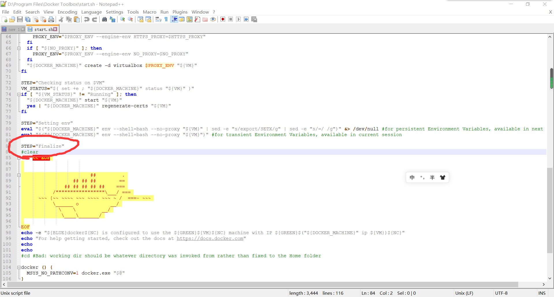The image size is (554, 297).
Task: Click the UTF-8 encoding status entry
Action: (x=501, y=293)
